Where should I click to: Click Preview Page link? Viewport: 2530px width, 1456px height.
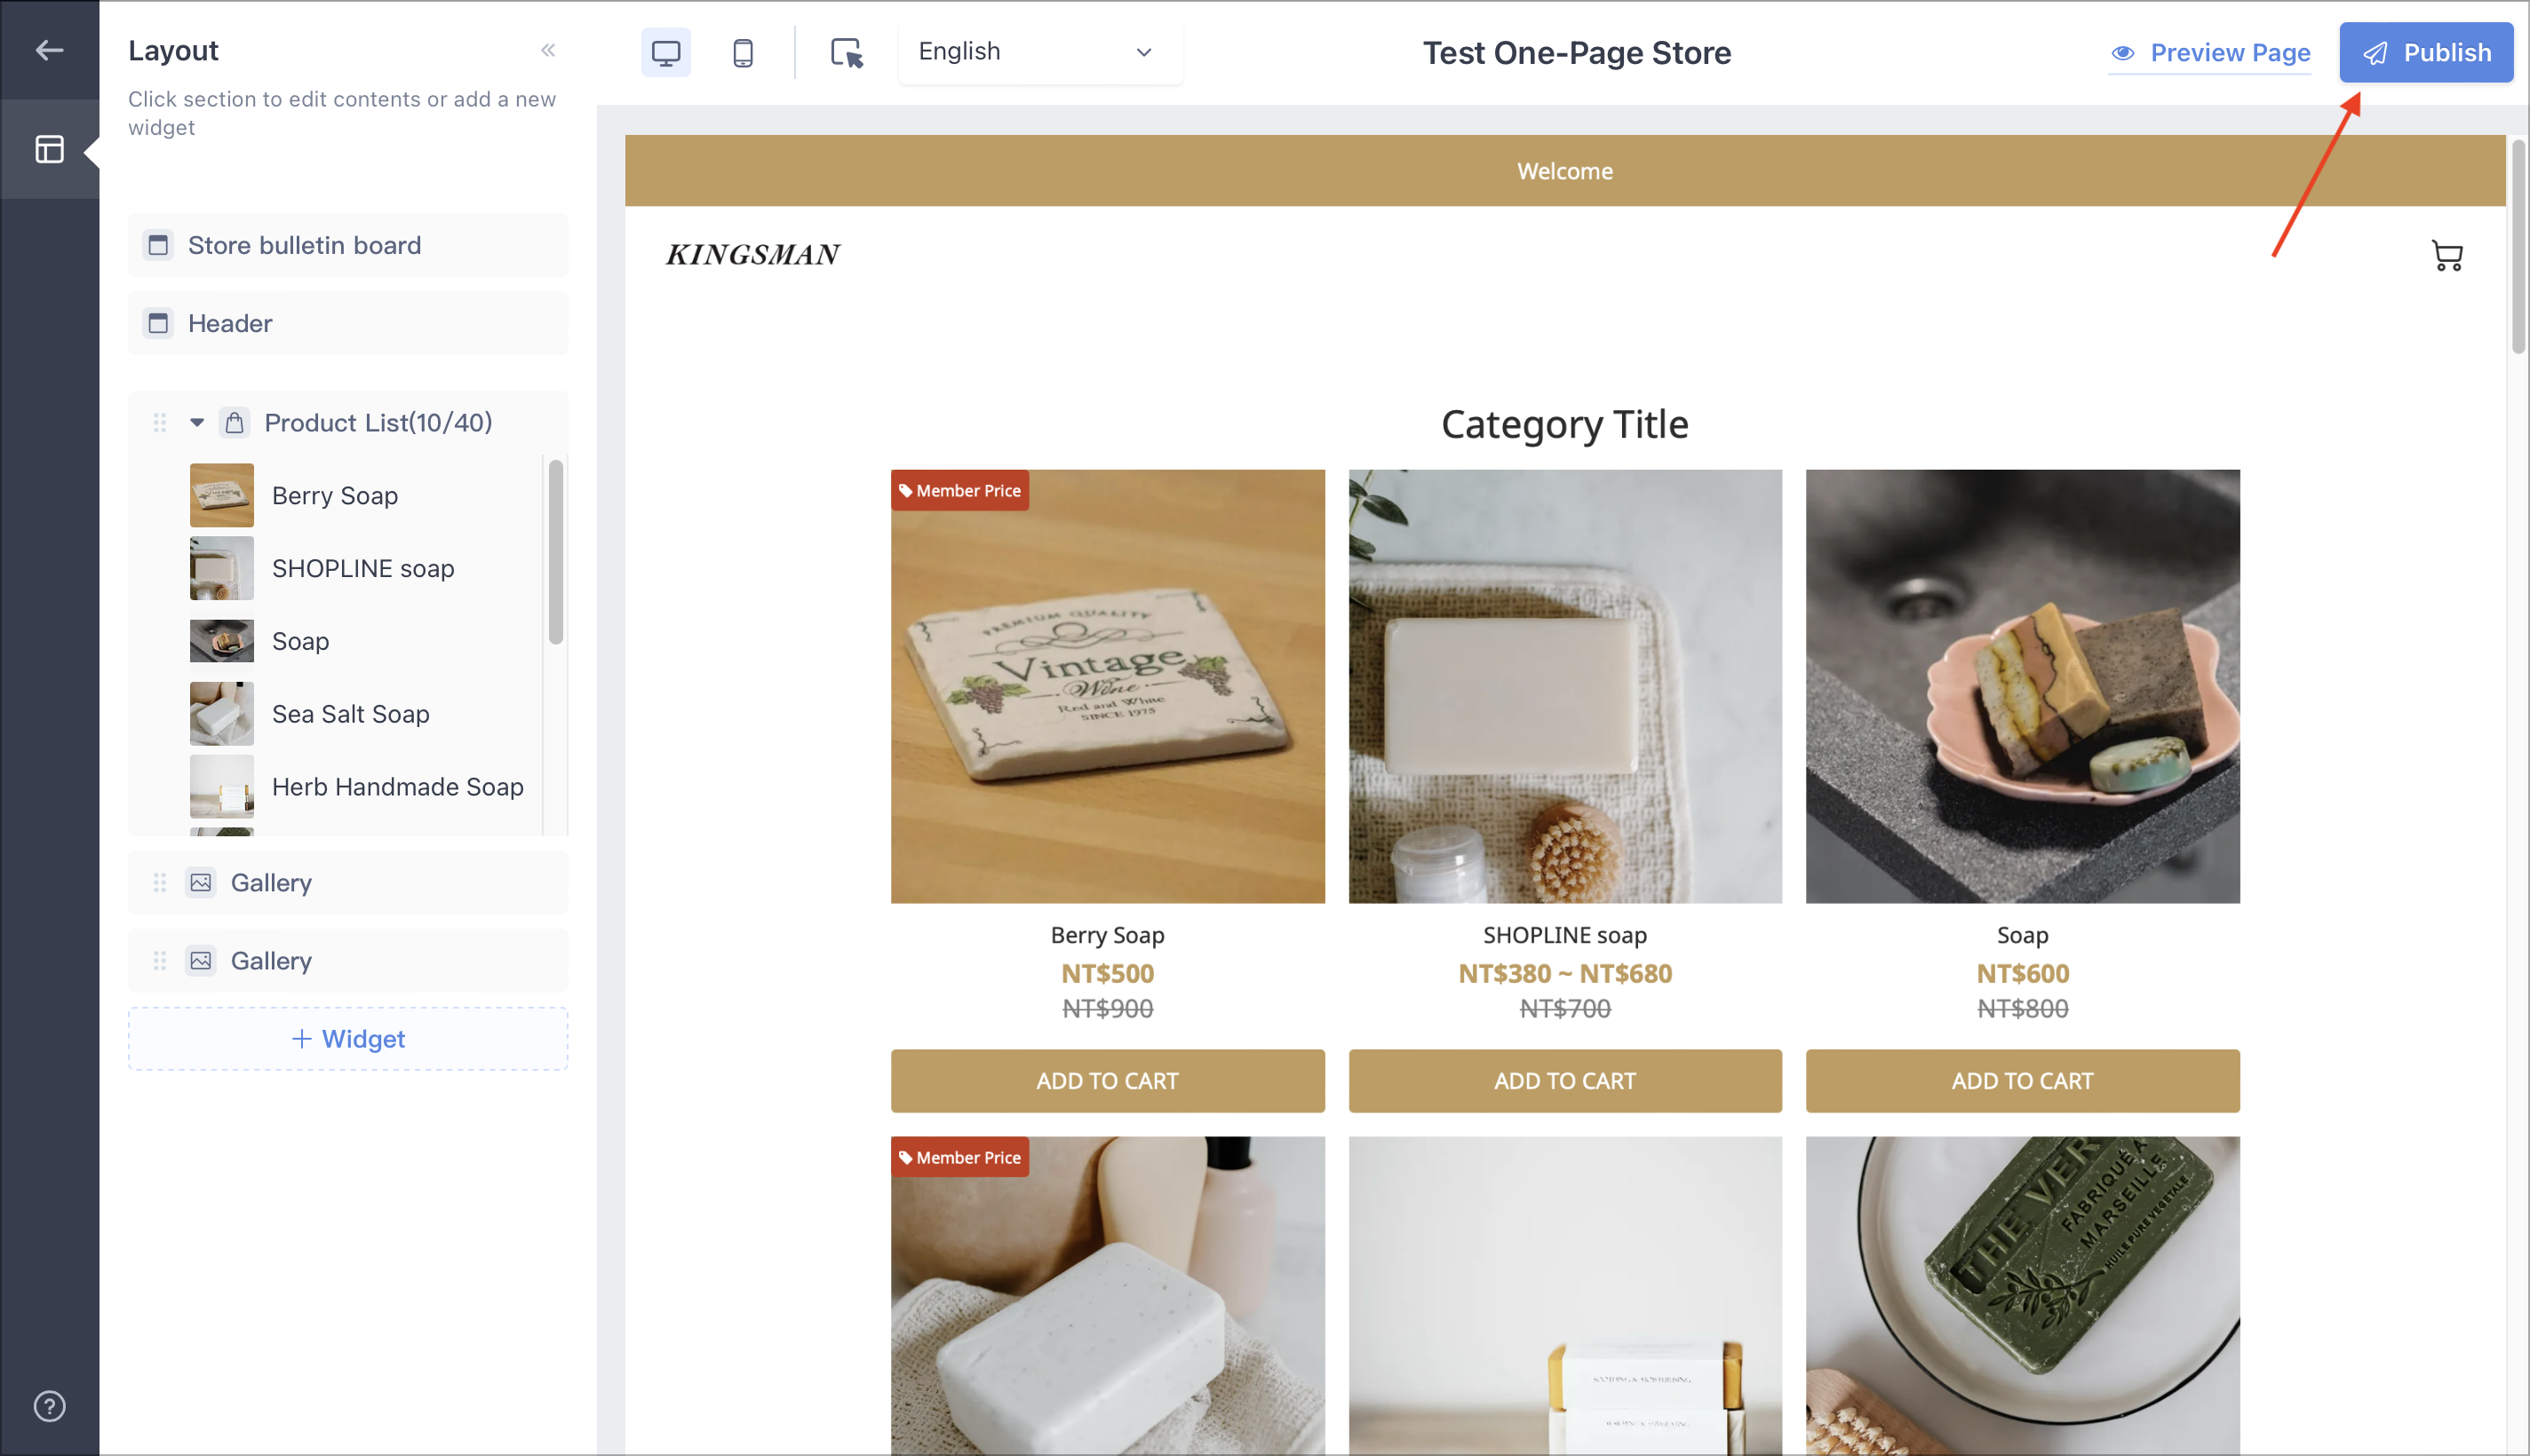point(2209,53)
